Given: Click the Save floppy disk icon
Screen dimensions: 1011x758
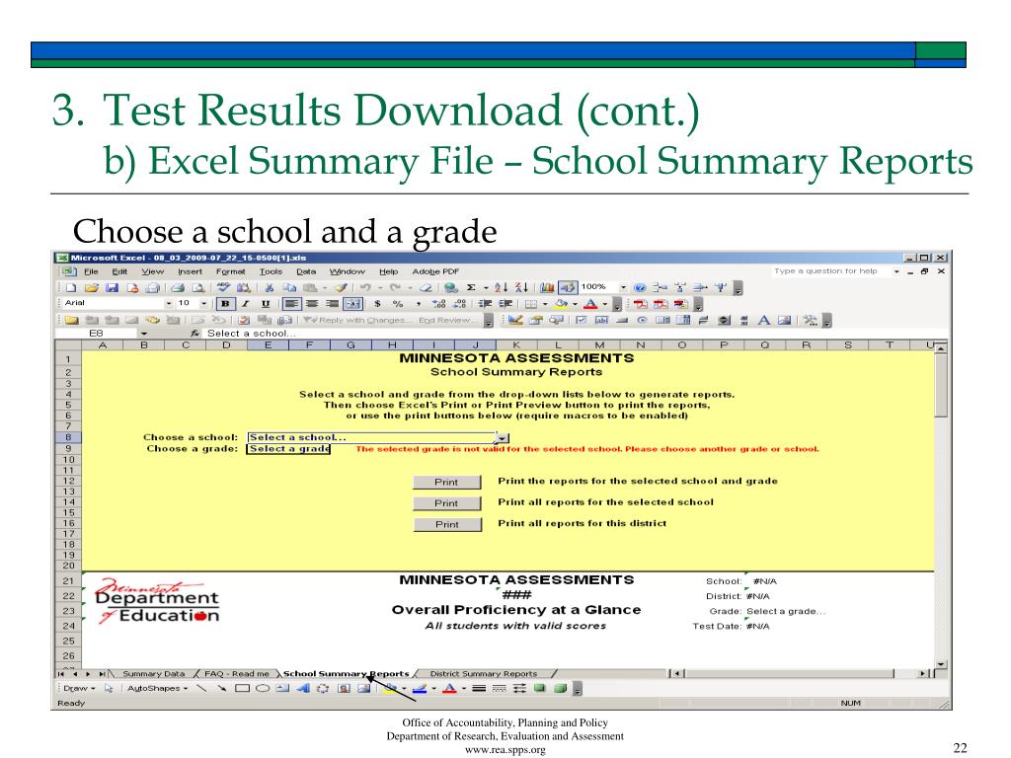Looking at the screenshot, I should click(112, 287).
